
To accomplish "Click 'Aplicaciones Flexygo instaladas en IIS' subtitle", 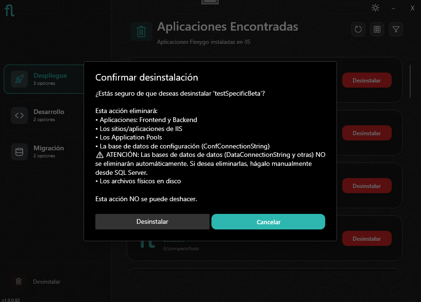I will click(203, 42).
